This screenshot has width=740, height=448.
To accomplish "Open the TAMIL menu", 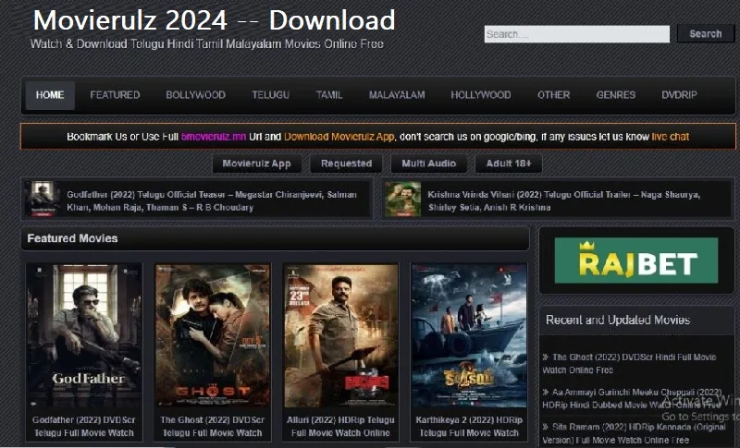I will point(329,95).
